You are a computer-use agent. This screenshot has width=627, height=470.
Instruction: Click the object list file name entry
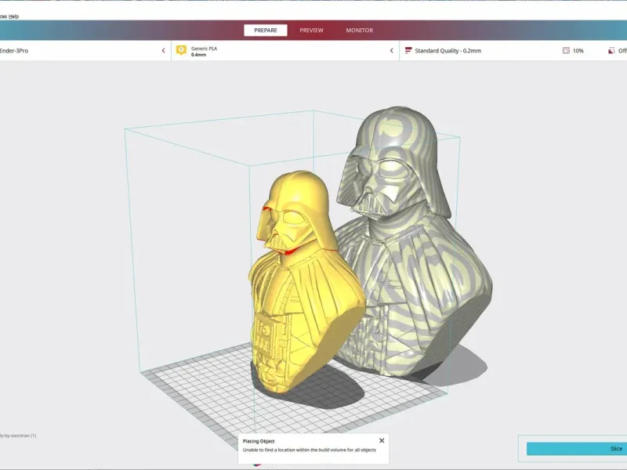click(18, 436)
